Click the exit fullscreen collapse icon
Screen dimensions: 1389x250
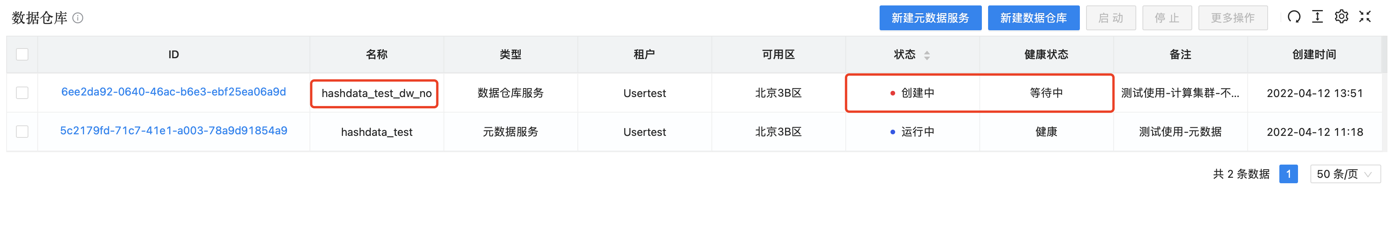[1365, 17]
